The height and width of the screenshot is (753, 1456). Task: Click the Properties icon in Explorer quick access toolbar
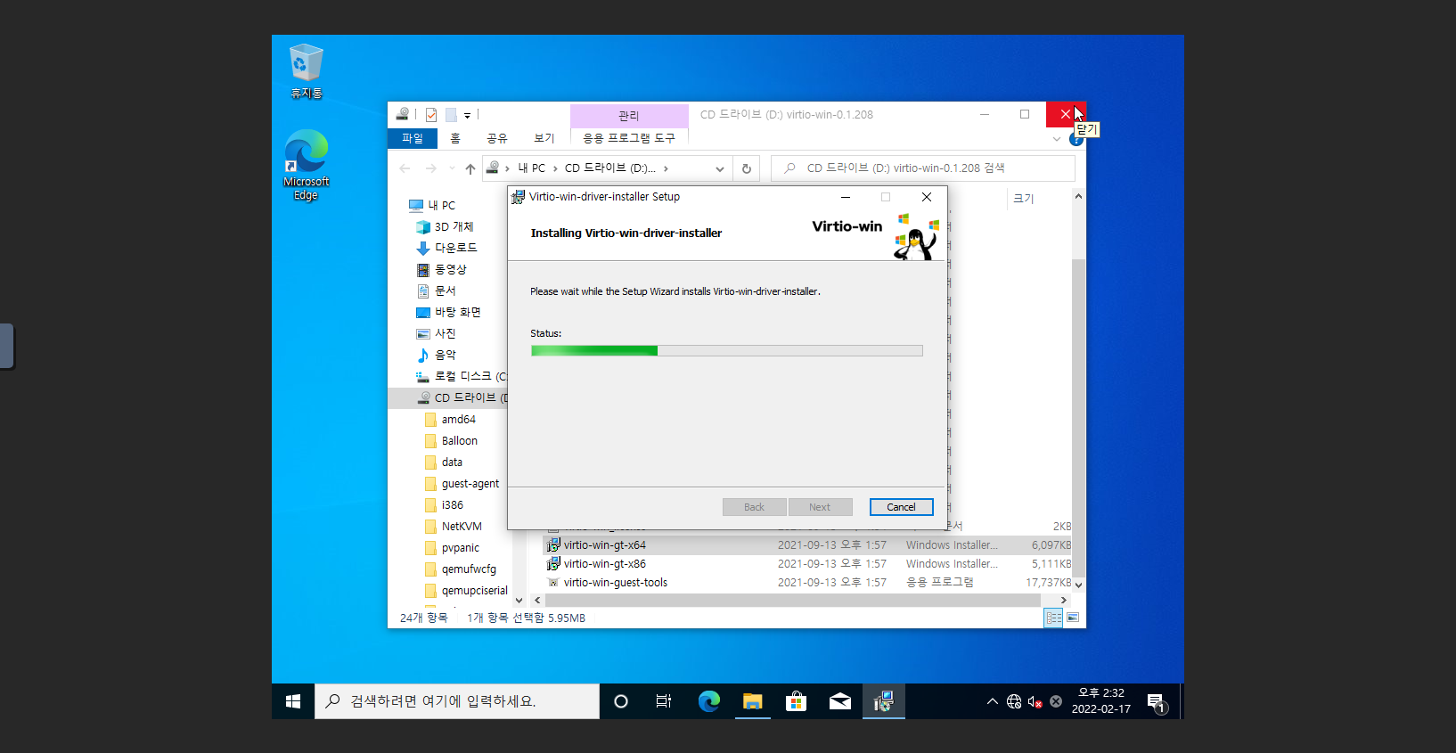pos(431,114)
